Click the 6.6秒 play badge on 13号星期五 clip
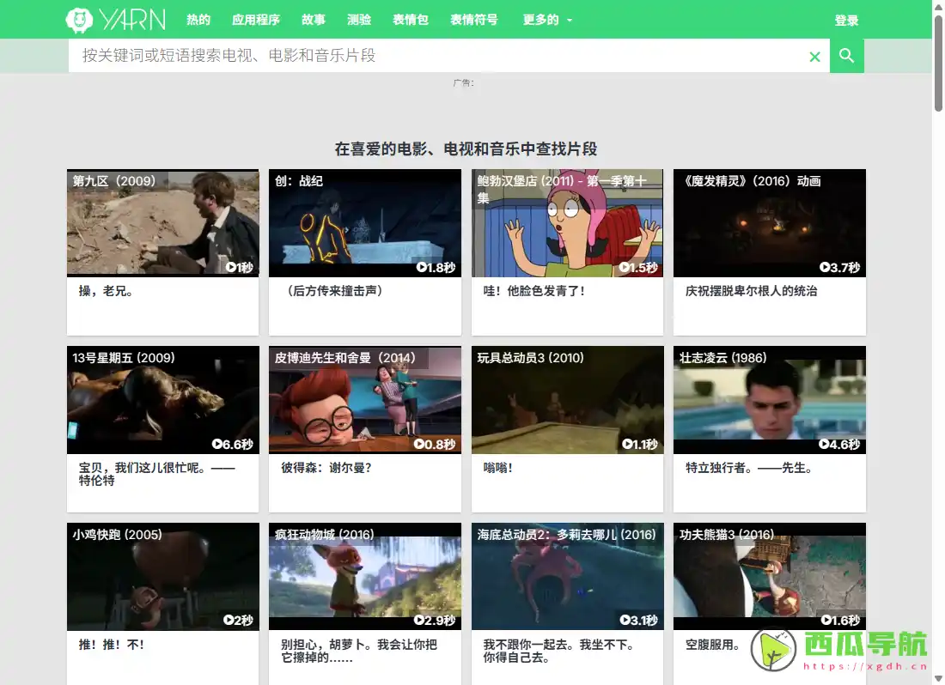 tap(233, 445)
